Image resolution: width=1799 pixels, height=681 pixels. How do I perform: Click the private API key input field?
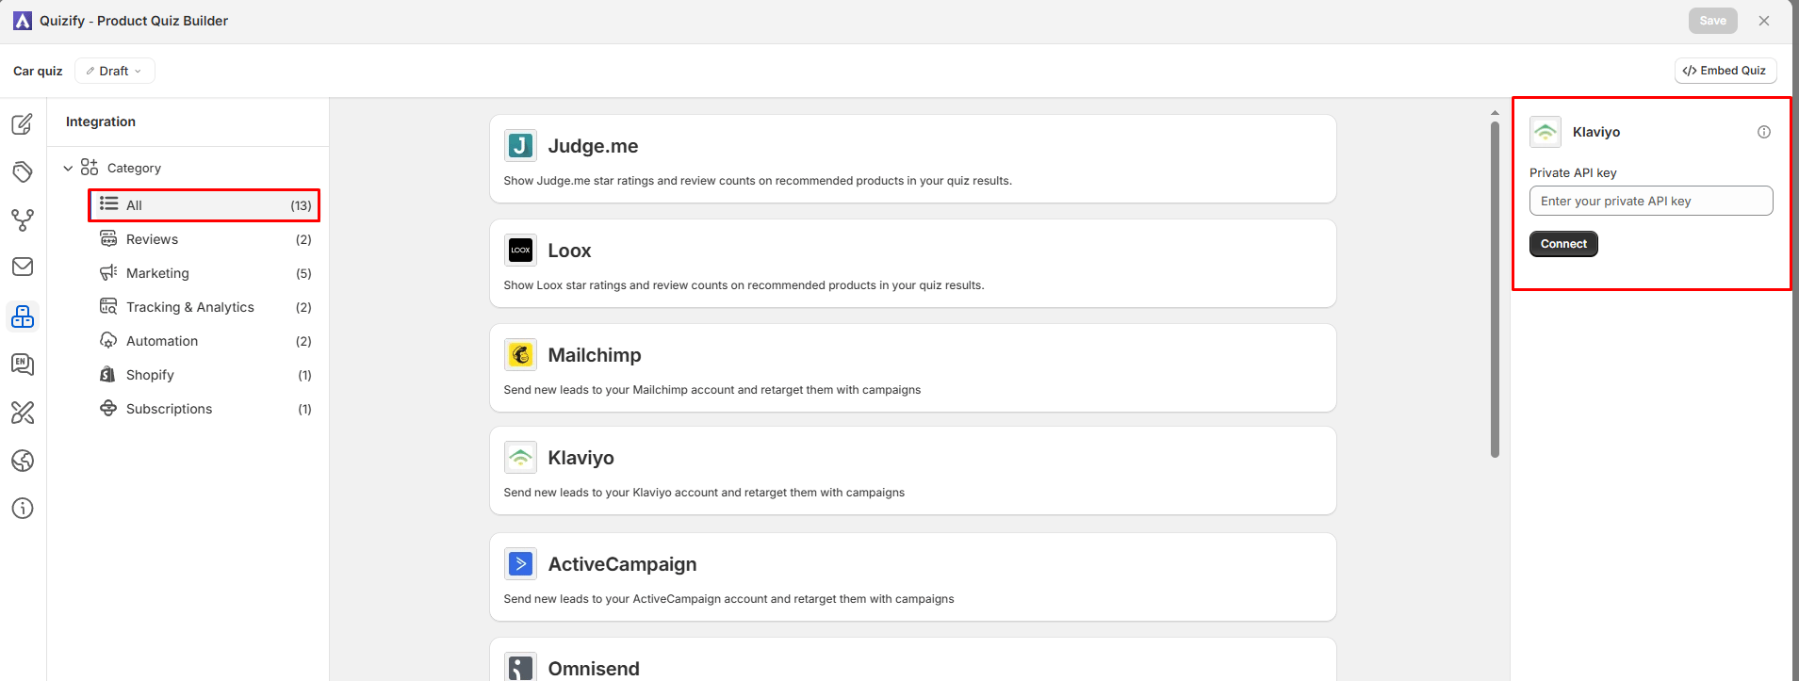[x=1651, y=201]
